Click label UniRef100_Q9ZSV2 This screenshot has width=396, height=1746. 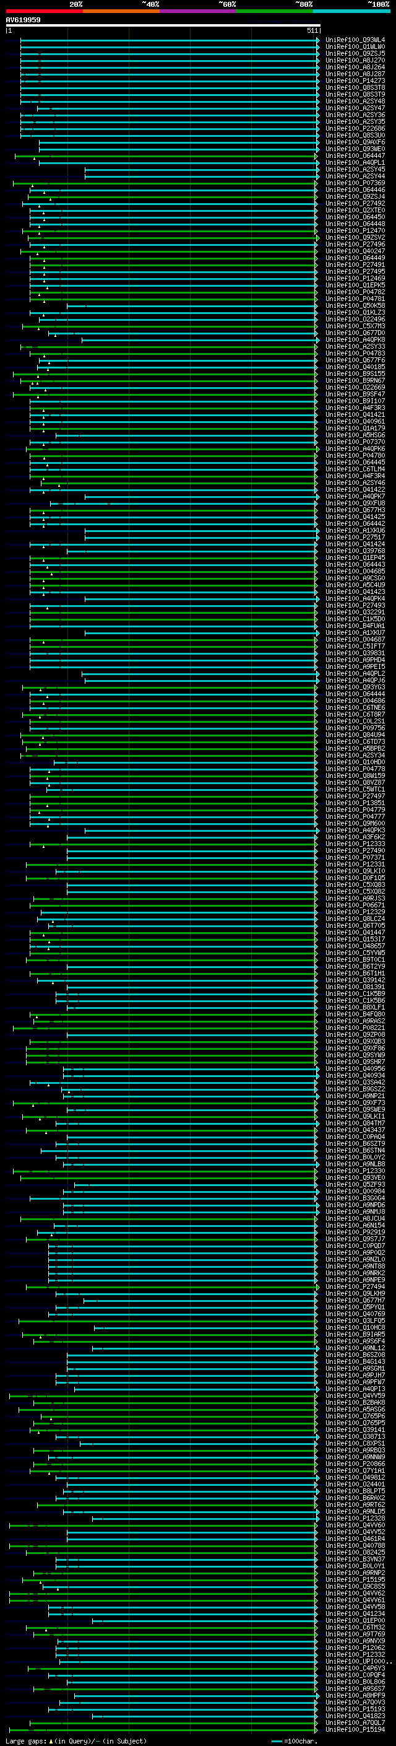355,238
